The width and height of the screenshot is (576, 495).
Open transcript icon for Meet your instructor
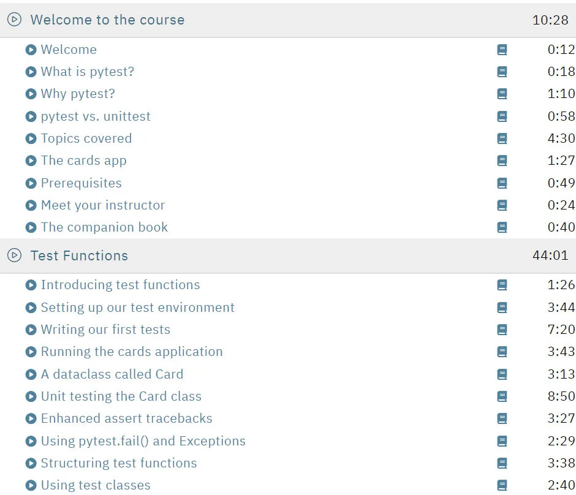tap(502, 205)
